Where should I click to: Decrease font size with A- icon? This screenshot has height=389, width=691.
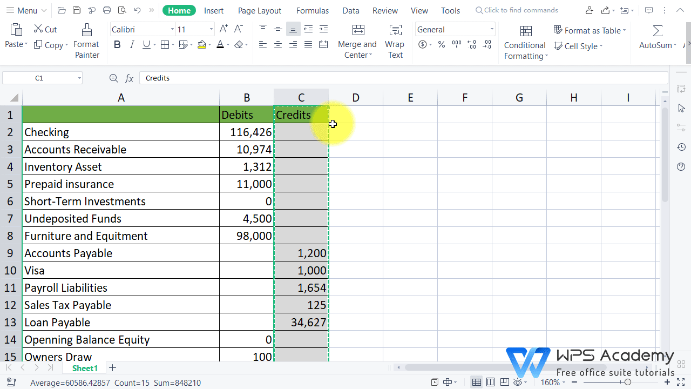tap(238, 29)
